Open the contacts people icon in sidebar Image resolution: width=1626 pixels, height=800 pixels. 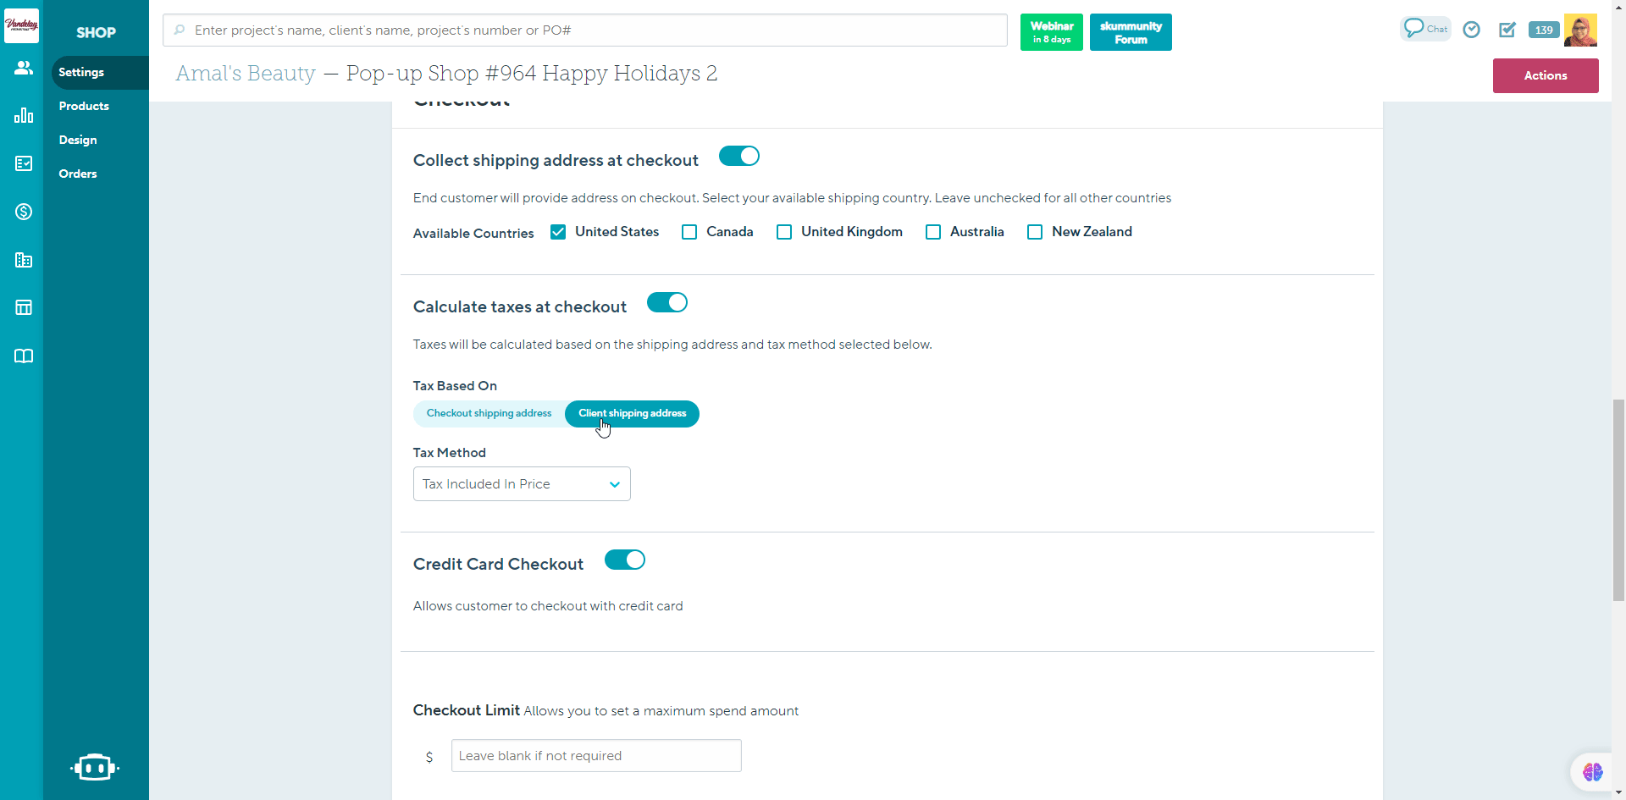pos(24,68)
